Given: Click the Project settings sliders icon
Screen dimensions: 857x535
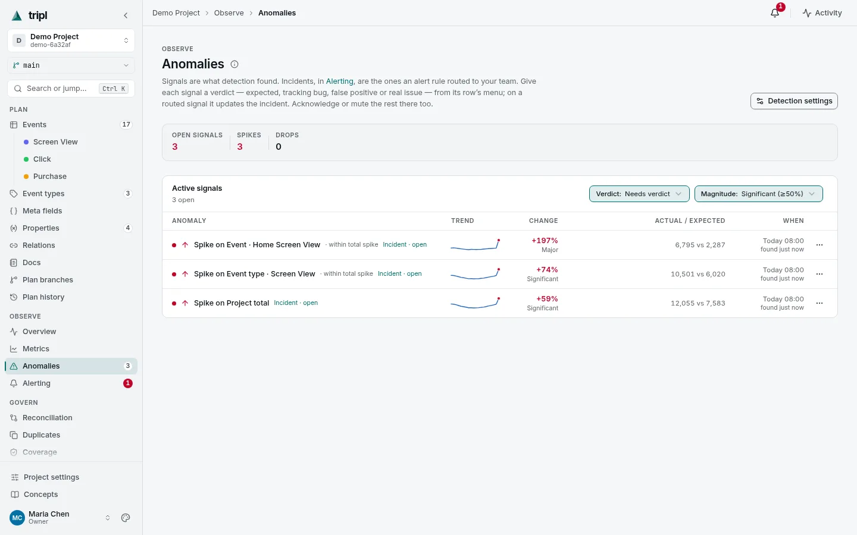Looking at the screenshot, I should tap(15, 477).
